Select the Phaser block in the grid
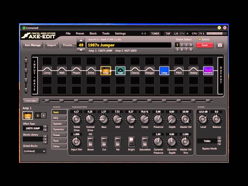The height and width of the screenshot is (186, 248). (76, 71)
